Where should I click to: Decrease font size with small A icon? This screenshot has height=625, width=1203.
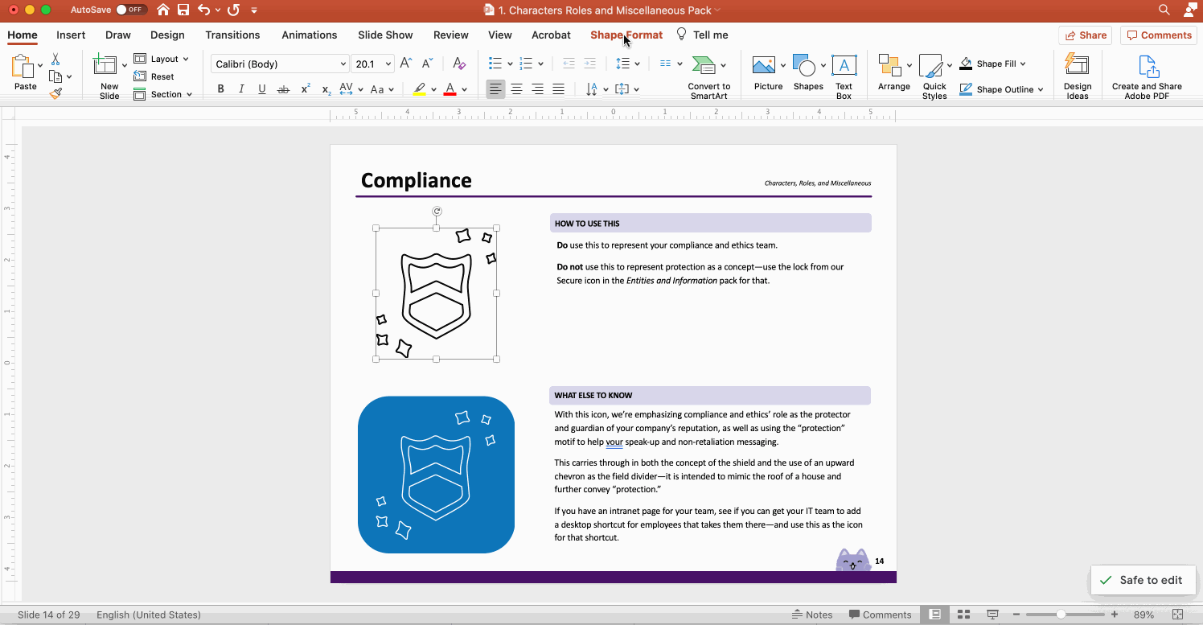427,64
